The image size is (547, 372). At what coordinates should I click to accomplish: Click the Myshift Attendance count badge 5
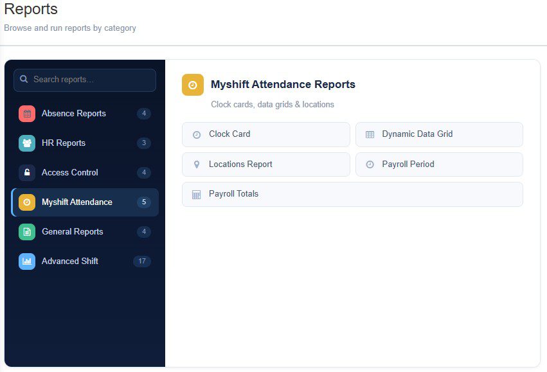click(144, 202)
